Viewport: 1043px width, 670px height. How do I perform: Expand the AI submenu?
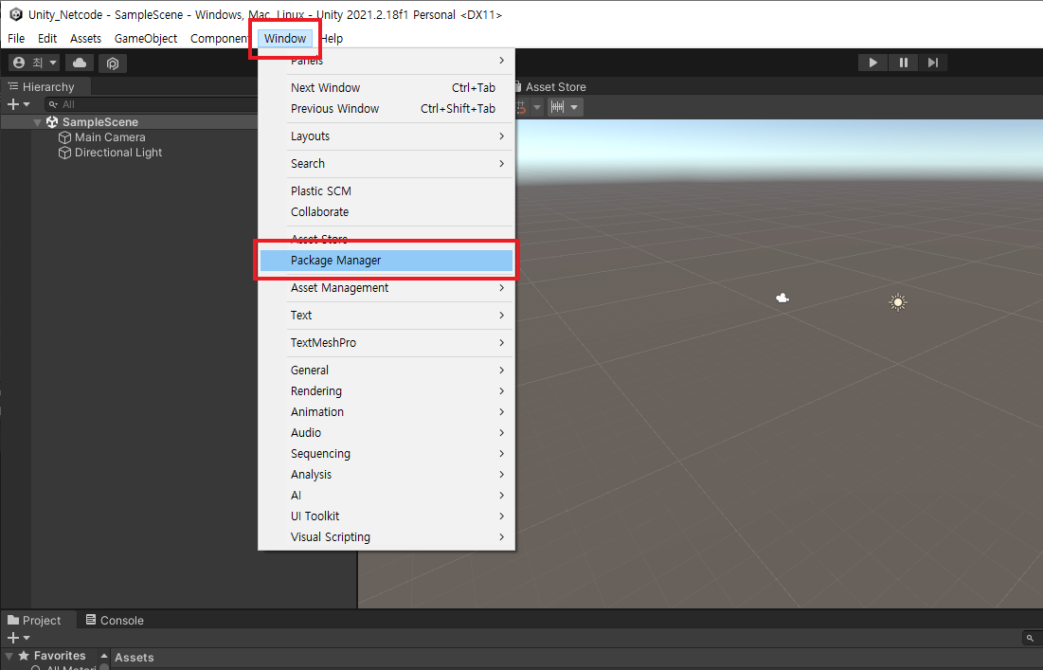click(387, 495)
